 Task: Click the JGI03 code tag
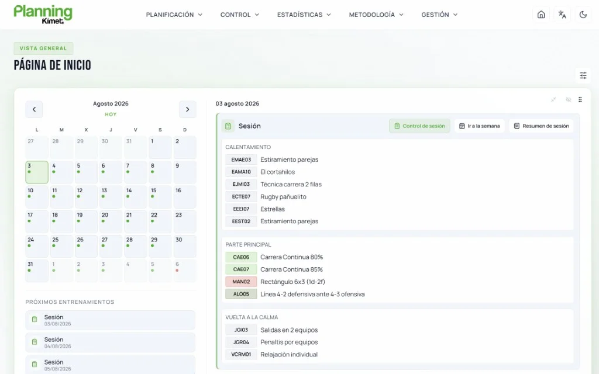point(241,330)
